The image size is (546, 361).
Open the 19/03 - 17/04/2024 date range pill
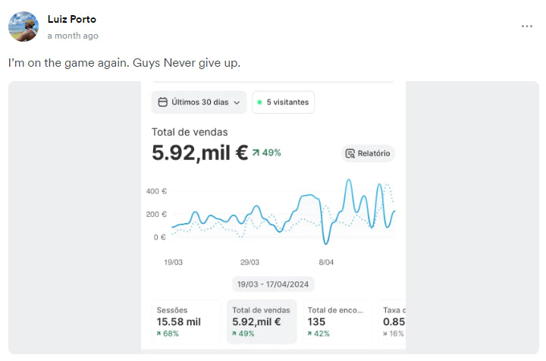[x=274, y=284]
